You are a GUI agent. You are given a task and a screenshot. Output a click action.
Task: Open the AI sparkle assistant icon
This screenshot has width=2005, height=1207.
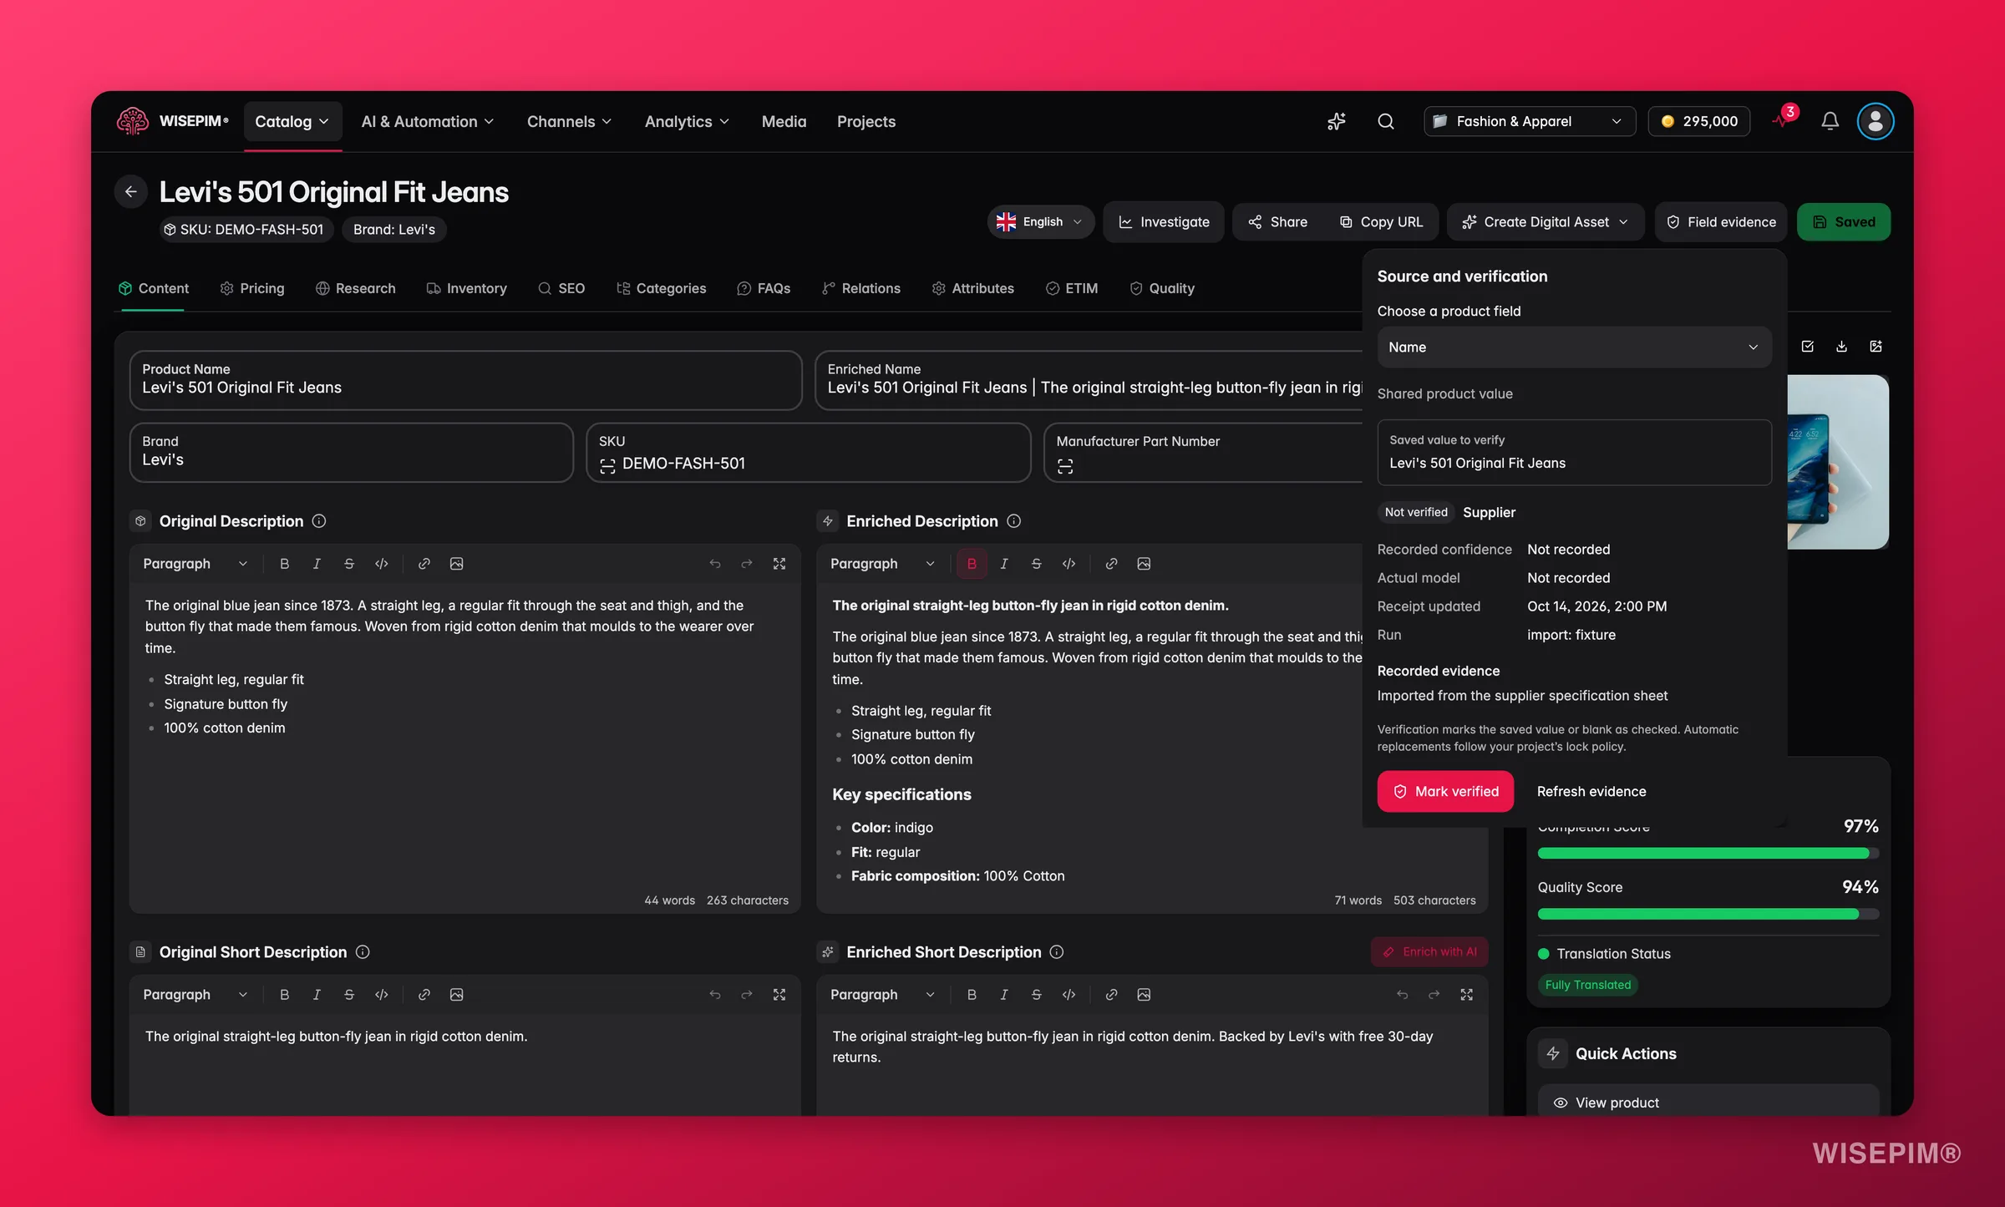(x=1337, y=122)
